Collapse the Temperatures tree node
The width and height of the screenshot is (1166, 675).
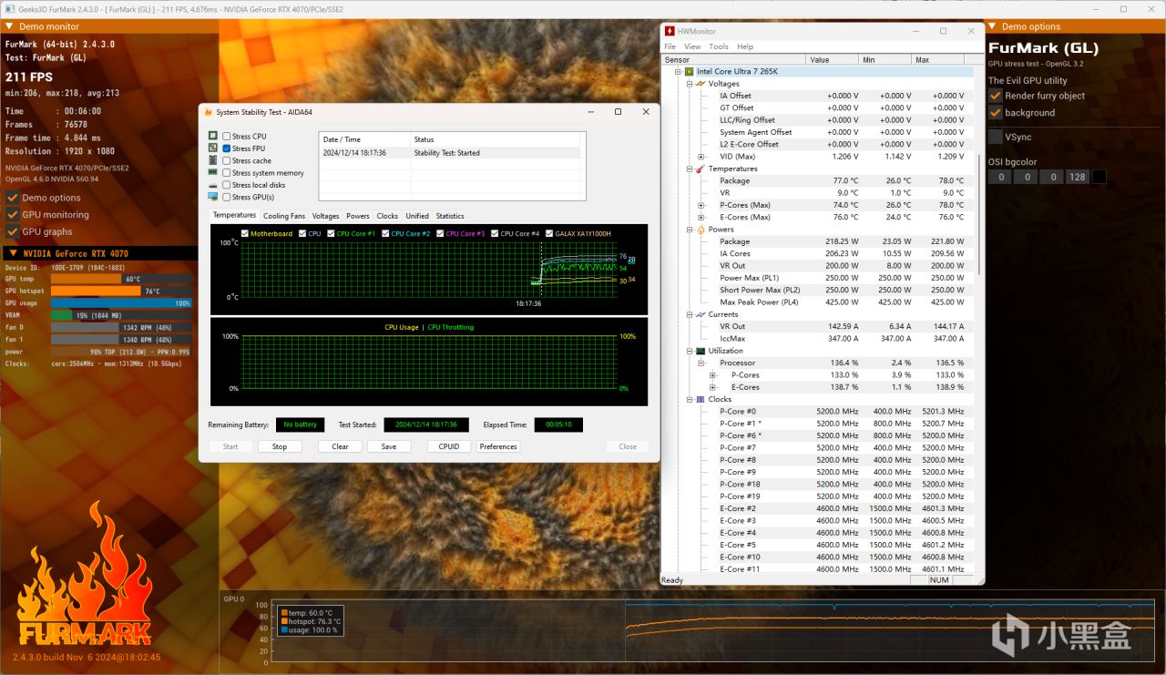(x=690, y=169)
